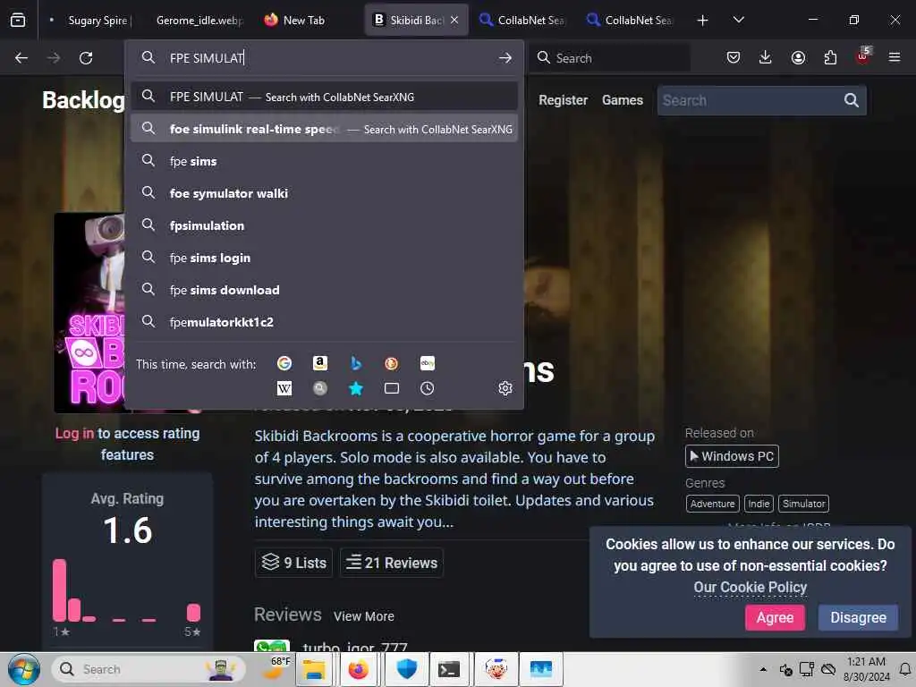Screen dimensions: 916x687
Task: Switch to the second CollabNet Search tab
Action: [x=632, y=21]
